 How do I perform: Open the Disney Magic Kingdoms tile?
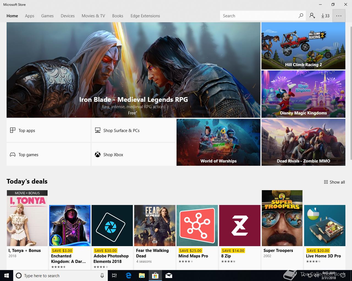click(303, 94)
